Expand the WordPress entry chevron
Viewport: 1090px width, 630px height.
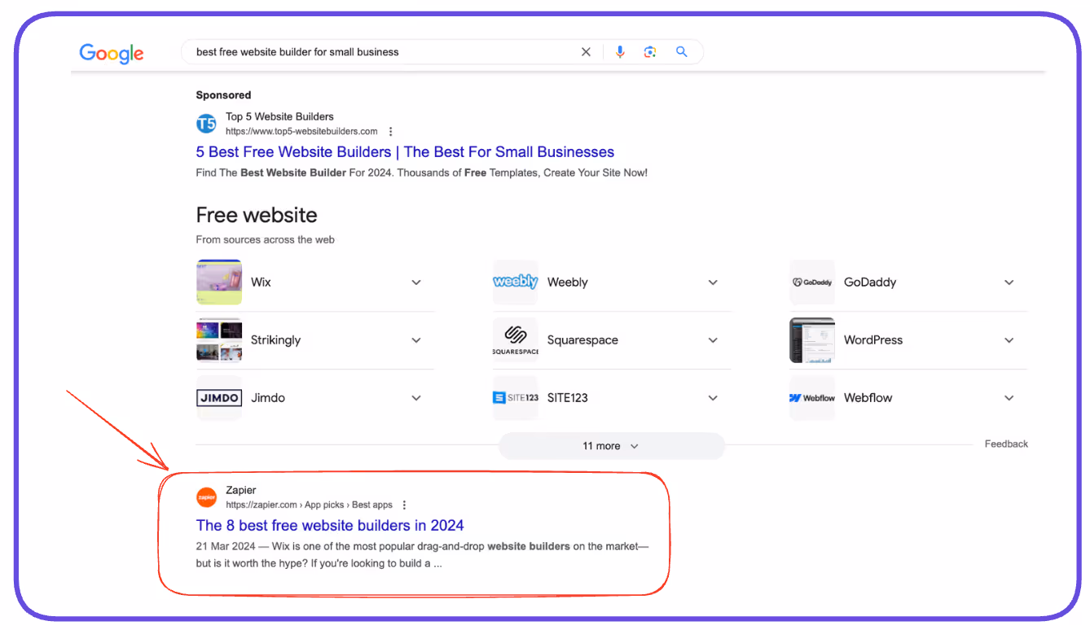(x=1009, y=340)
